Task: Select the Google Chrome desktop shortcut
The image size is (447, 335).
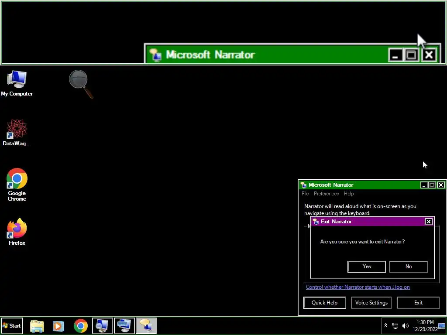Action: pyautogui.click(x=17, y=185)
